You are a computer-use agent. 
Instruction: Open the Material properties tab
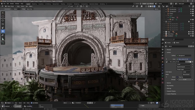tap(162, 79)
